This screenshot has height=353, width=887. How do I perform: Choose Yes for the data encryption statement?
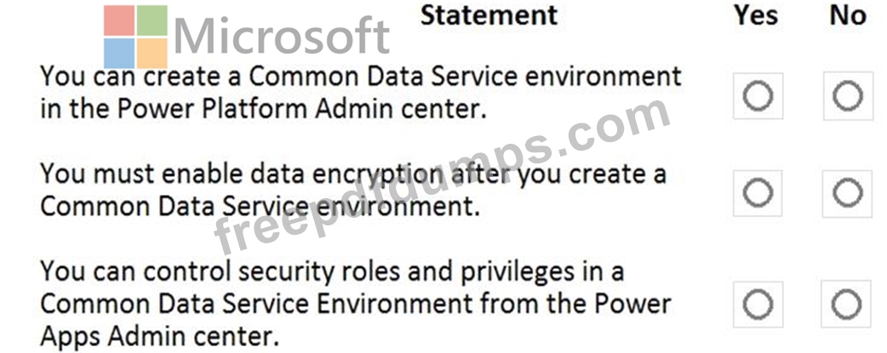(757, 194)
